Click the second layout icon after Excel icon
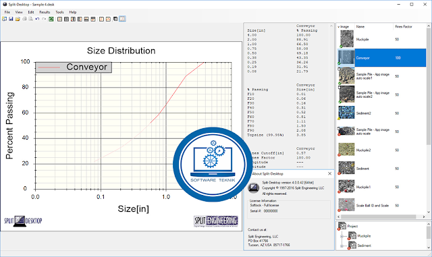This screenshot has width=432, height=257. click(66, 19)
